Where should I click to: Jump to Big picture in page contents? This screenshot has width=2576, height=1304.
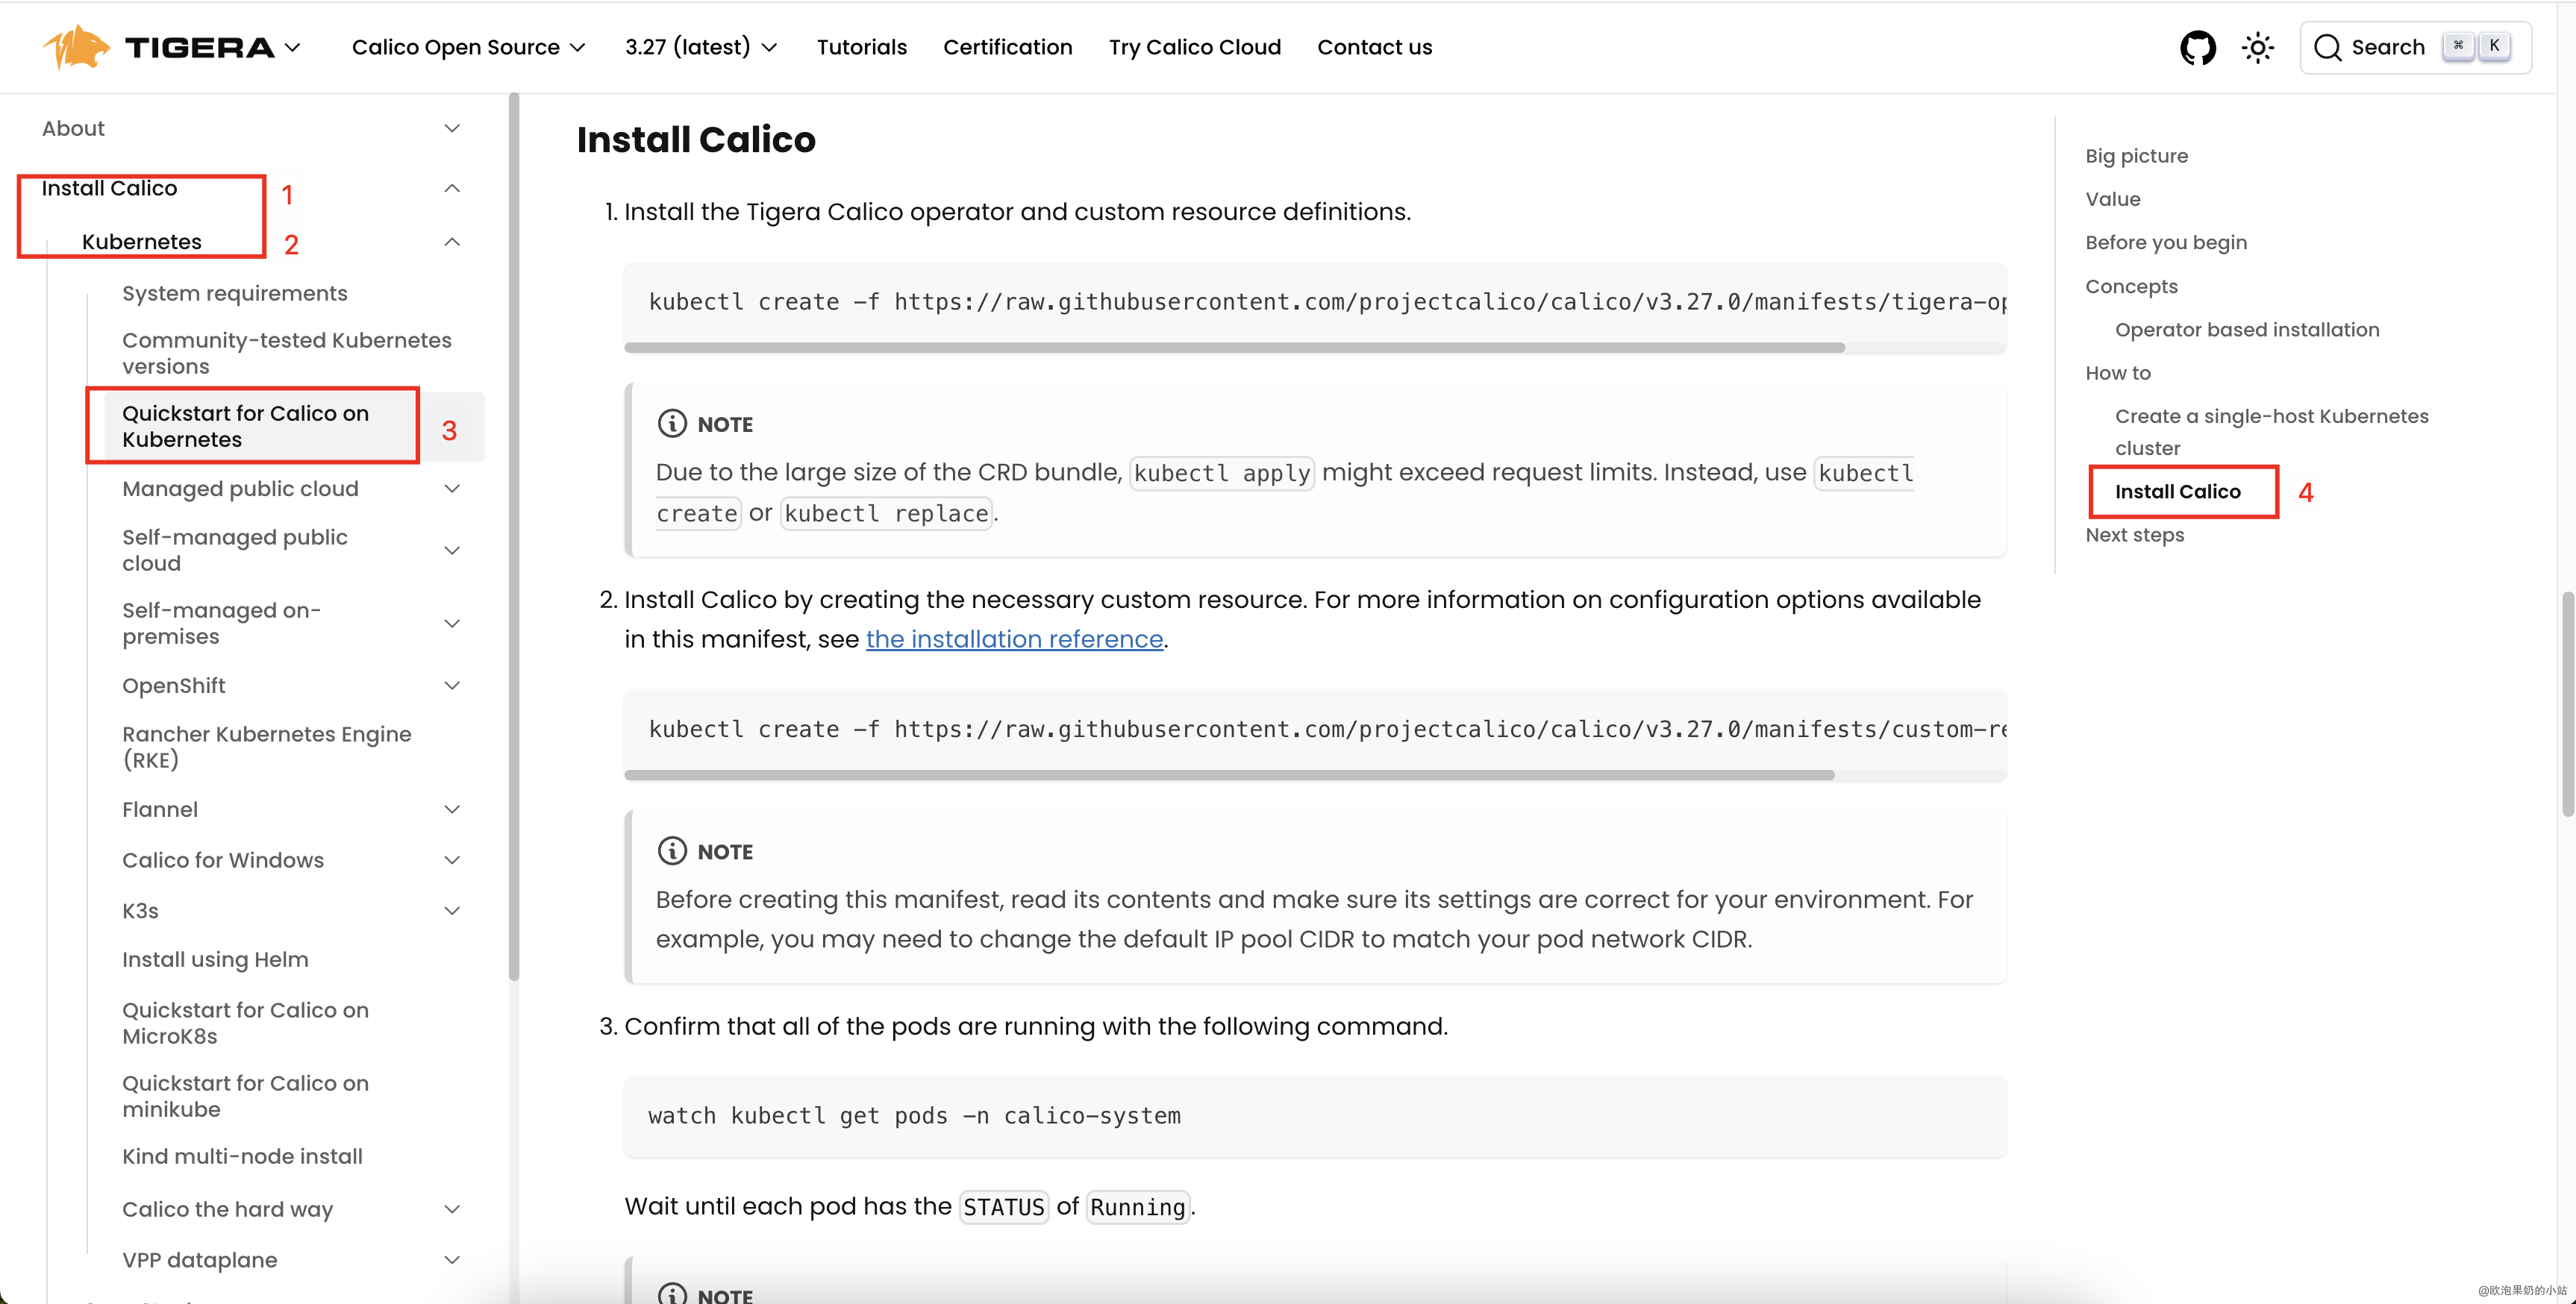pyautogui.click(x=2136, y=156)
